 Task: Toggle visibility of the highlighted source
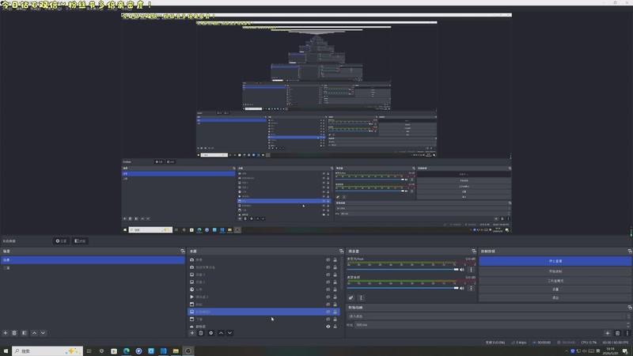(328, 312)
